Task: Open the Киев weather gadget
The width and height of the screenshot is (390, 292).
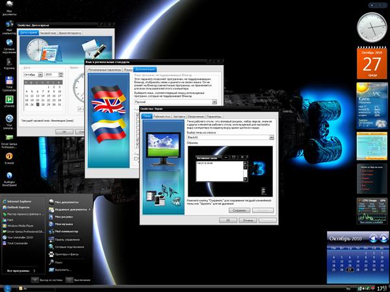Action: pyautogui.click(x=372, y=106)
